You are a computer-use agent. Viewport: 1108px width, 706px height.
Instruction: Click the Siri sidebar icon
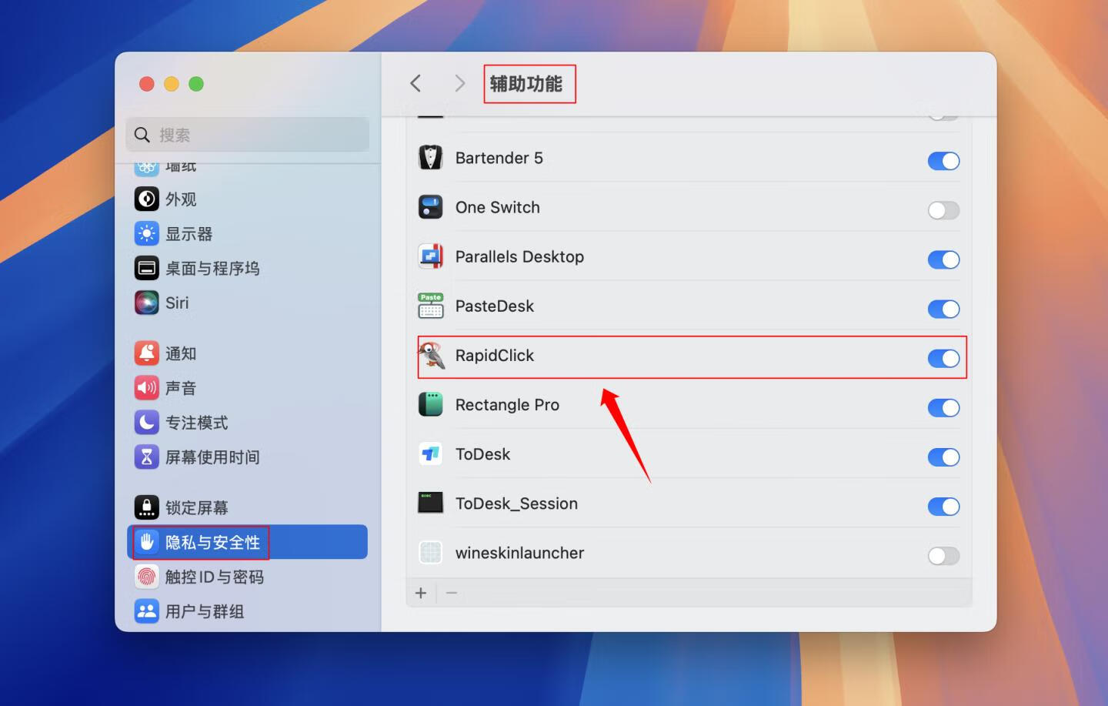(146, 303)
